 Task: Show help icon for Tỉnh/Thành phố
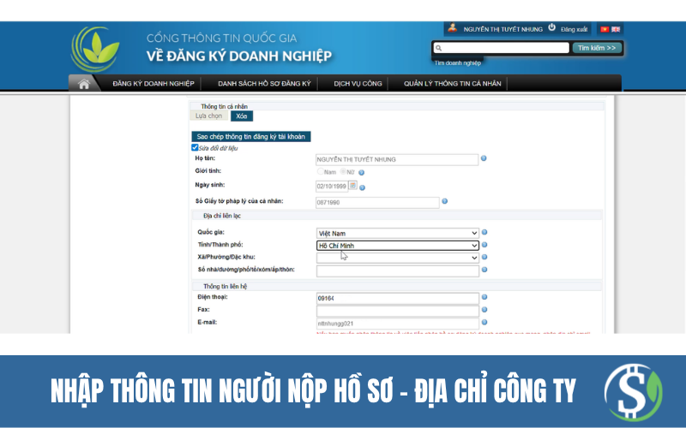[484, 245]
